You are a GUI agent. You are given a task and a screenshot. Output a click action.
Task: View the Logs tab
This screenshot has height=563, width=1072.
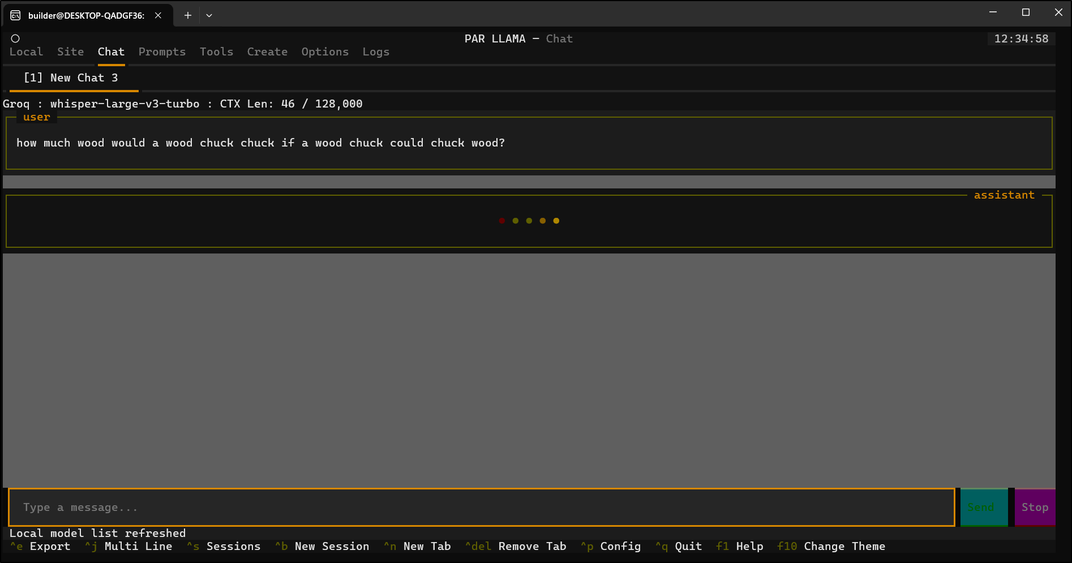coord(376,52)
